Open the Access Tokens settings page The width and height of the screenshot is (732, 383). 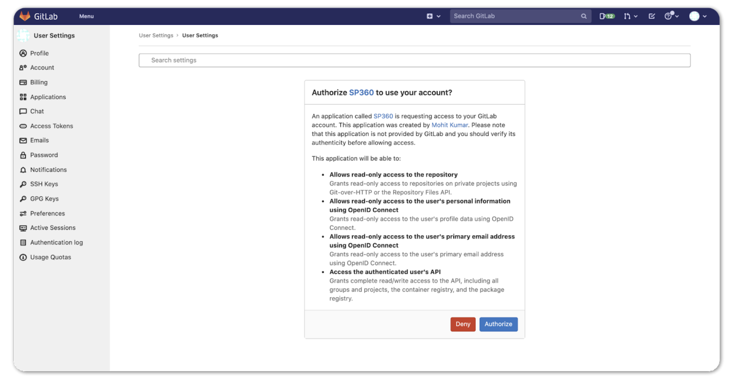coord(51,125)
